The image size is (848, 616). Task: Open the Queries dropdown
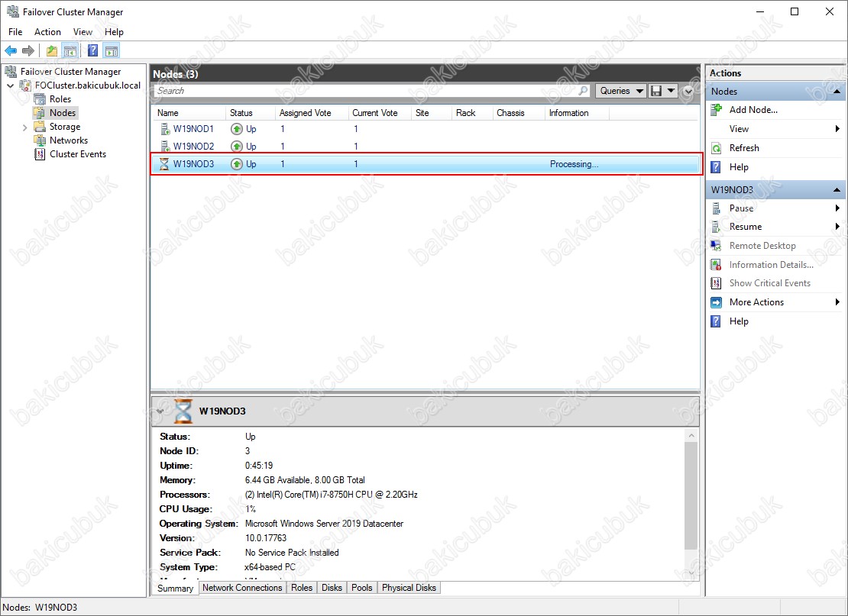click(x=621, y=91)
